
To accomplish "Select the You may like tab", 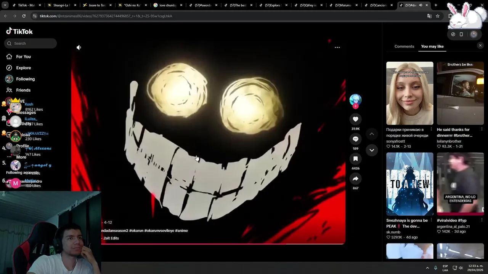I will coord(432,46).
